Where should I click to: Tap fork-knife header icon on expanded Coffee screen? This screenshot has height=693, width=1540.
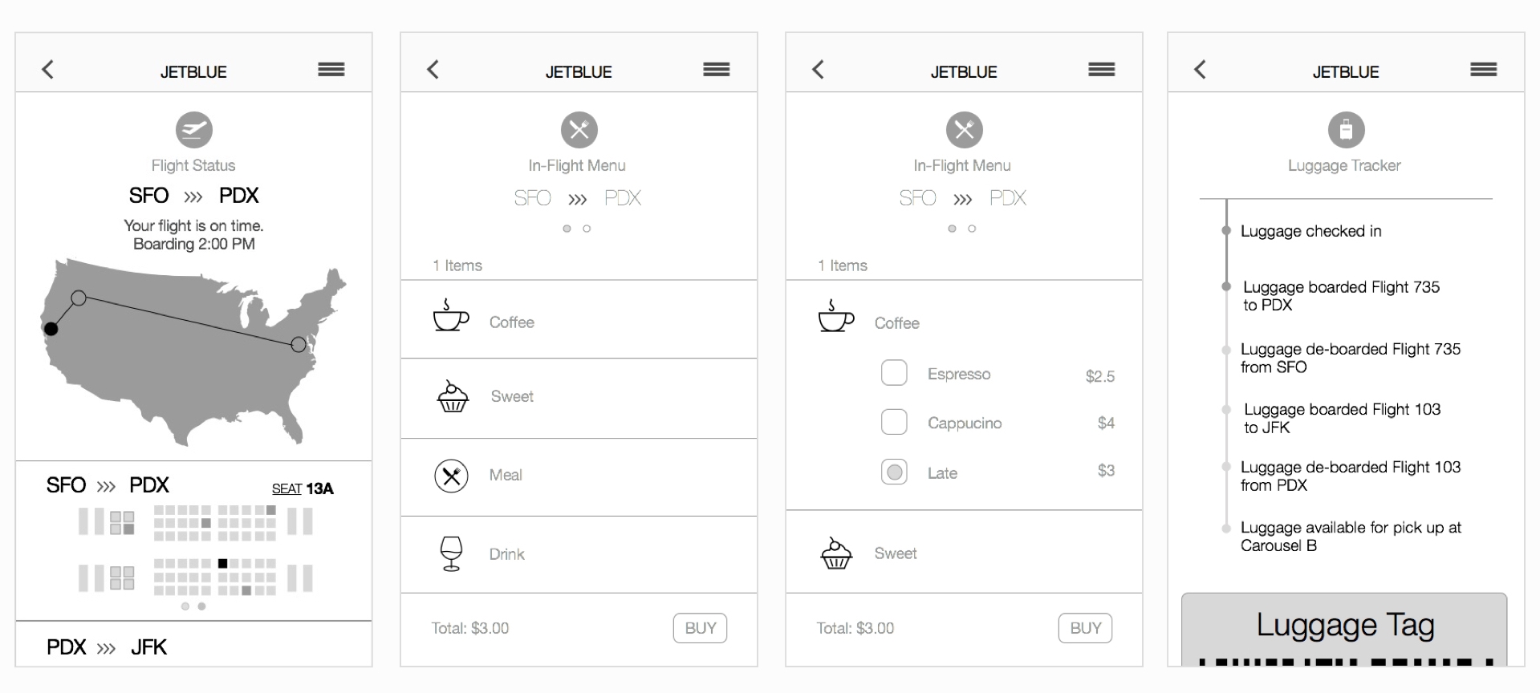pos(965,130)
